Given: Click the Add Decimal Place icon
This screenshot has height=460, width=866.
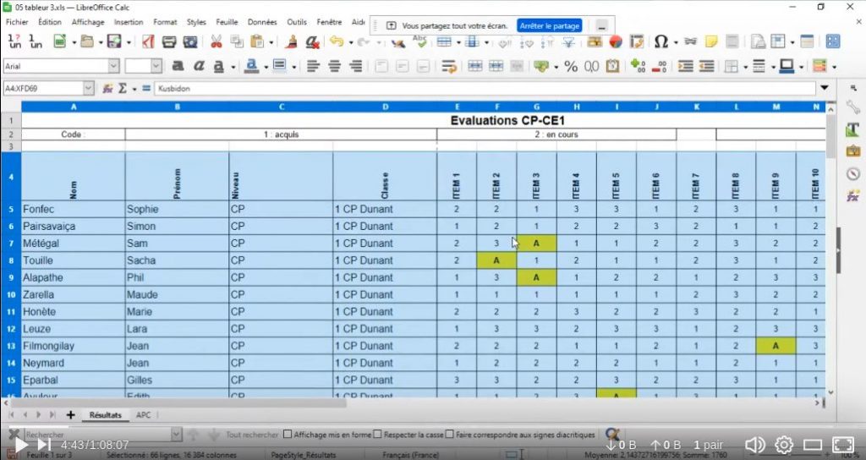Looking at the screenshot, I should [x=638, y=66].
